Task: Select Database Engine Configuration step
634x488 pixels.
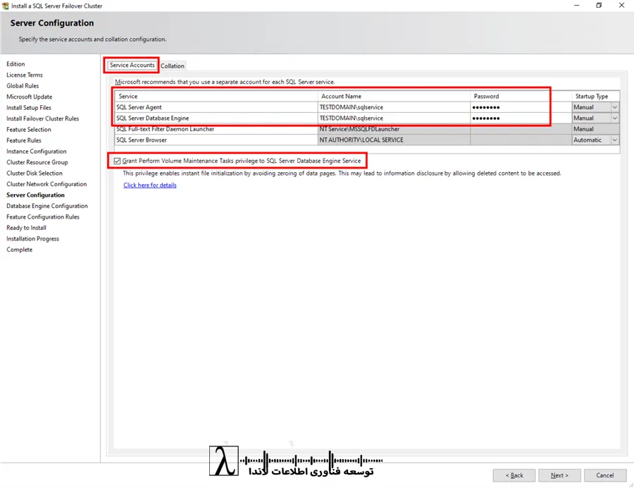Action: [x=47, y=206]
